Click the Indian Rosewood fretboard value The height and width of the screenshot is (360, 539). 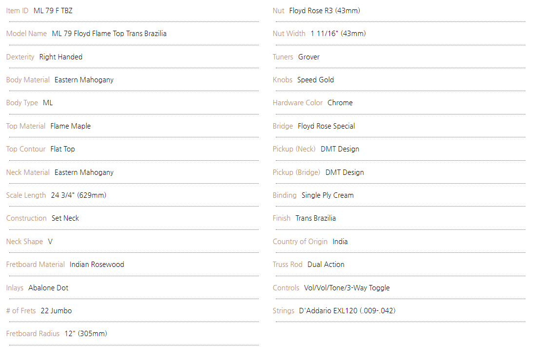[x=97, y=265]
